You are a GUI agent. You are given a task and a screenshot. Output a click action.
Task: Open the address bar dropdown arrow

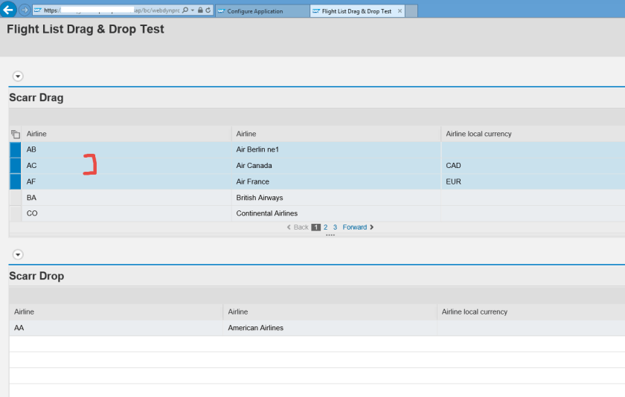coord(193,11)
